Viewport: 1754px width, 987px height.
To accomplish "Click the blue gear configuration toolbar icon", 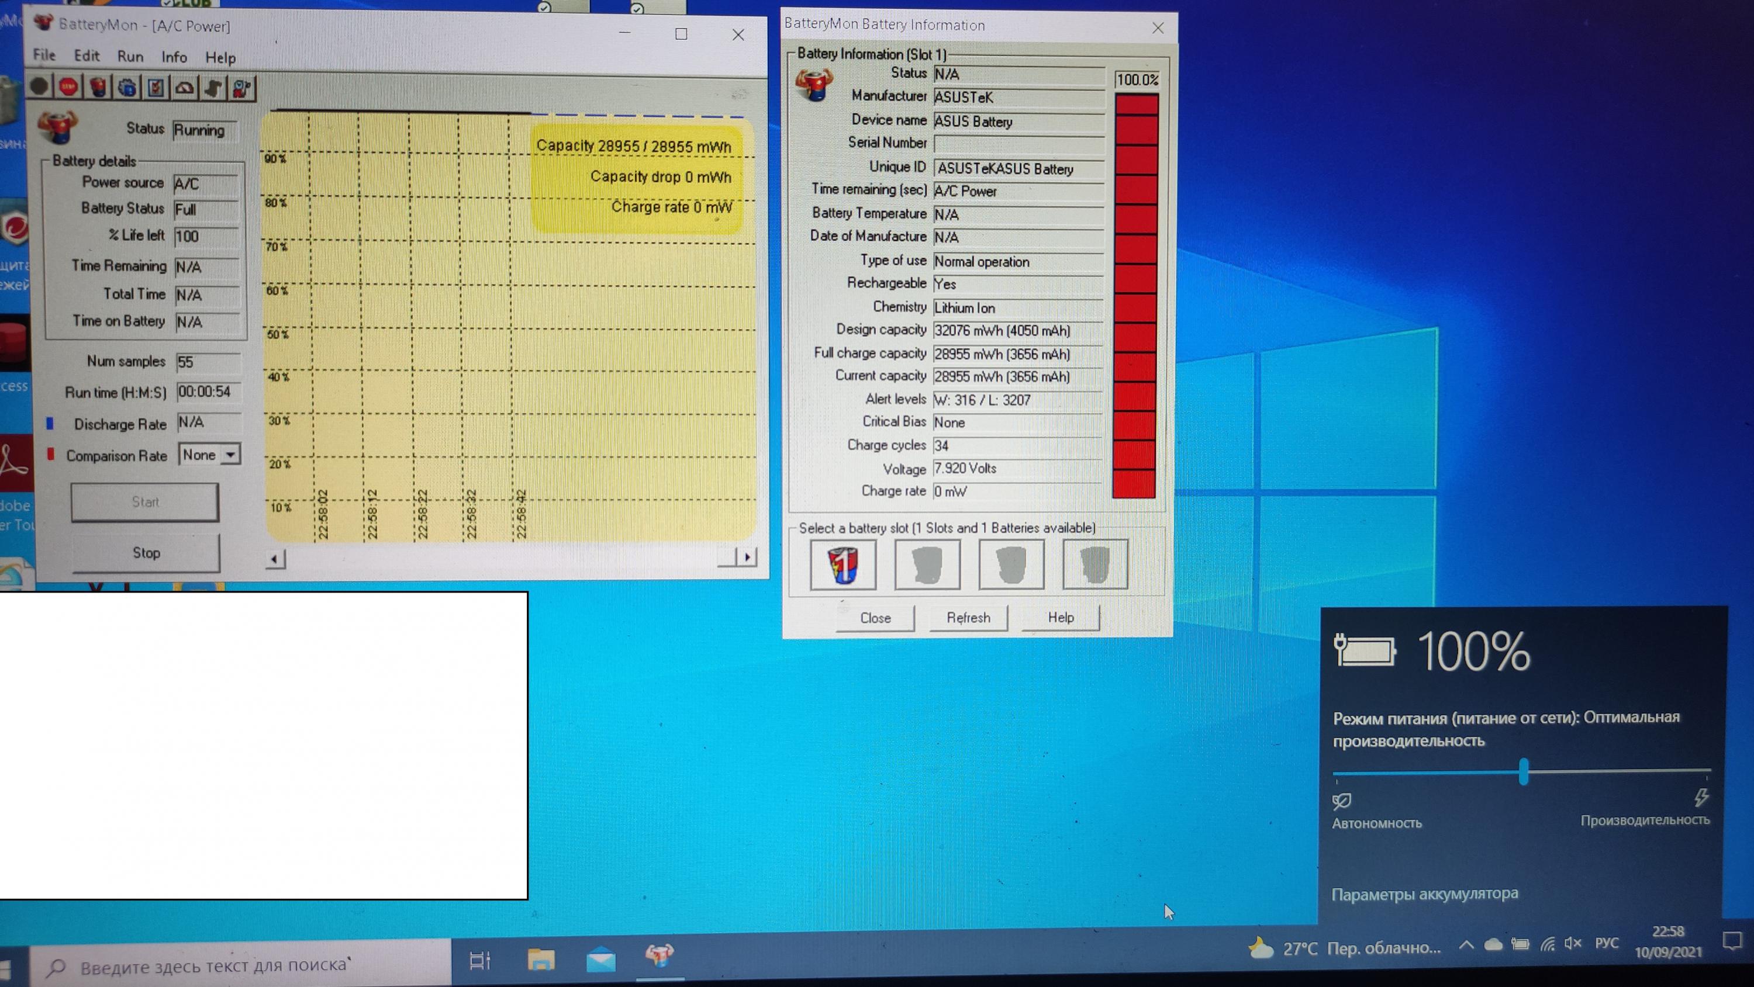I will pyautogui.click(x=127, y=88).
